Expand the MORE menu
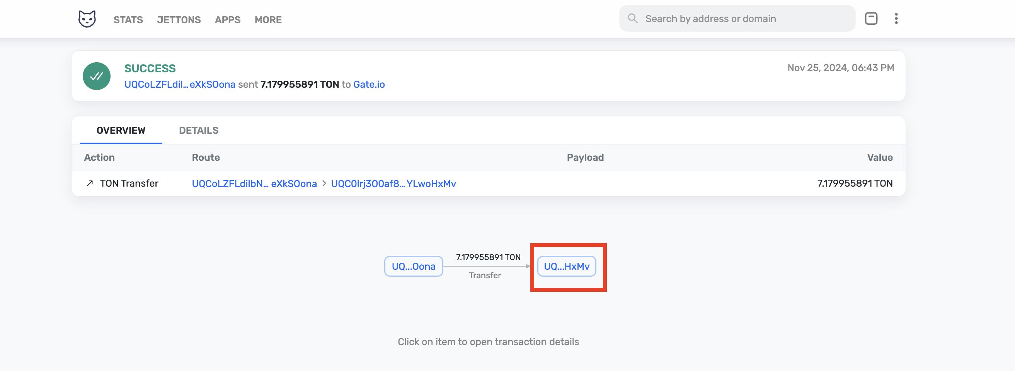Viewport: 1015px width, 371px height. click(268, 20)
